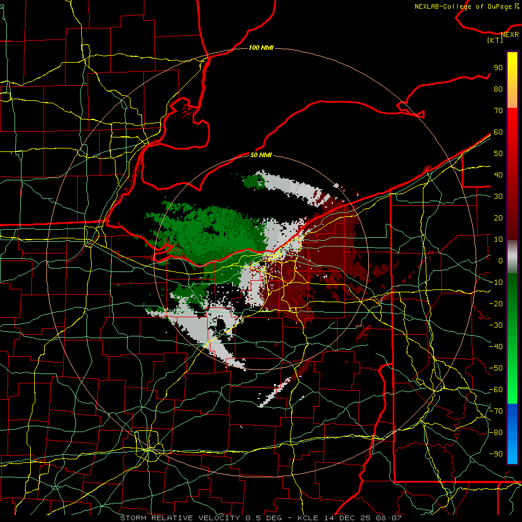The image size is (522, 522).
Task: Click the 0 knot scale label
Action: 501,260
